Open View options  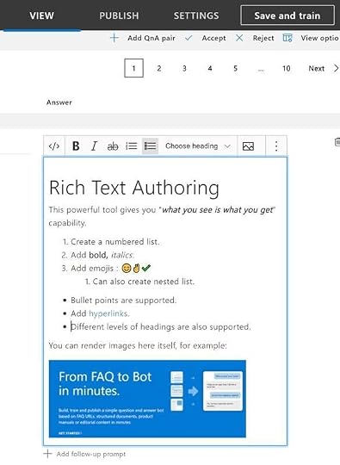click(311, 38)
